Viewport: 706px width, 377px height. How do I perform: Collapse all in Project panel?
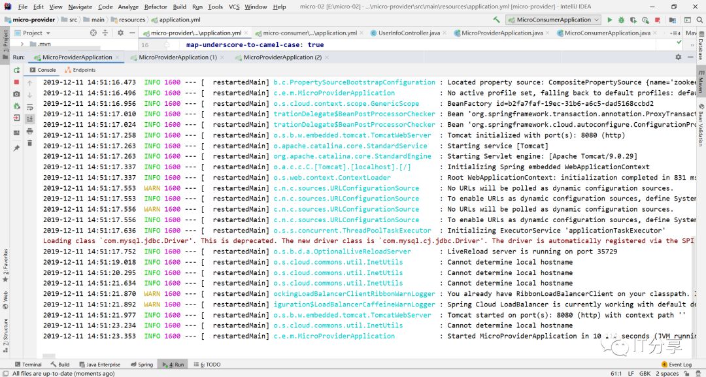pos(105,33)
